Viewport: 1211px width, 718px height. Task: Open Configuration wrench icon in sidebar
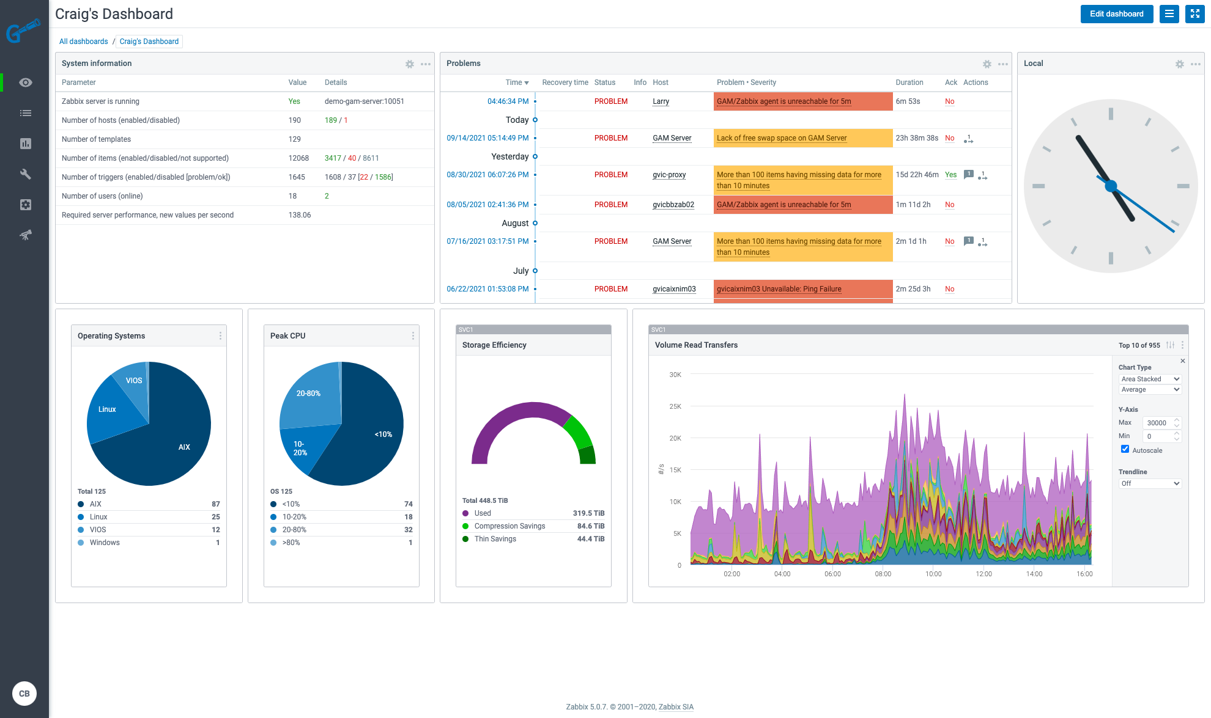tap(25, 174)
